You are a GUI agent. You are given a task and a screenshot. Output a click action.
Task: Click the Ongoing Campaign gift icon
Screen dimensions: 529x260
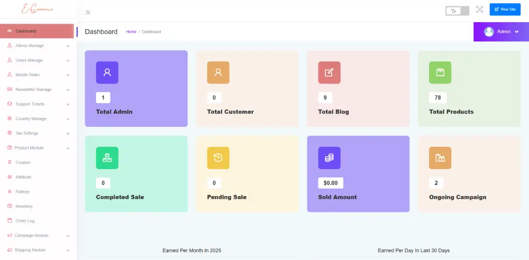click(440, 157)
